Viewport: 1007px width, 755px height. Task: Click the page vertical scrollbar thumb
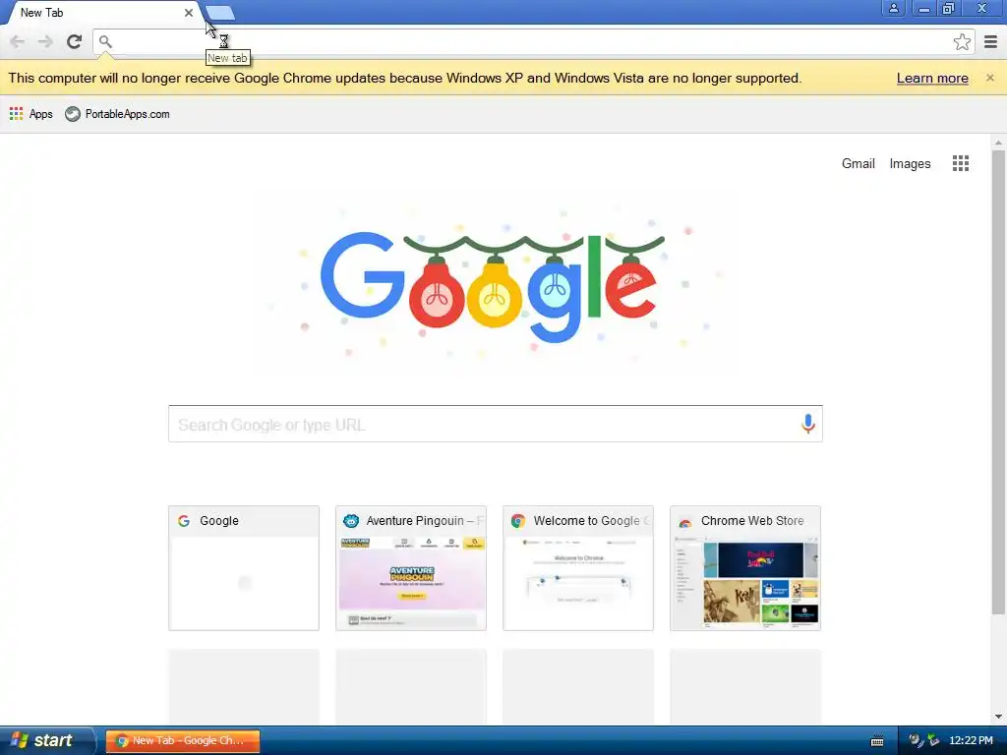click(998, 382)
